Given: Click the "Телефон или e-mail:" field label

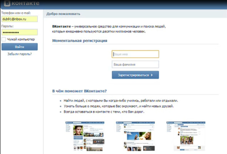Looking at the screenshot, I should 16,13.
